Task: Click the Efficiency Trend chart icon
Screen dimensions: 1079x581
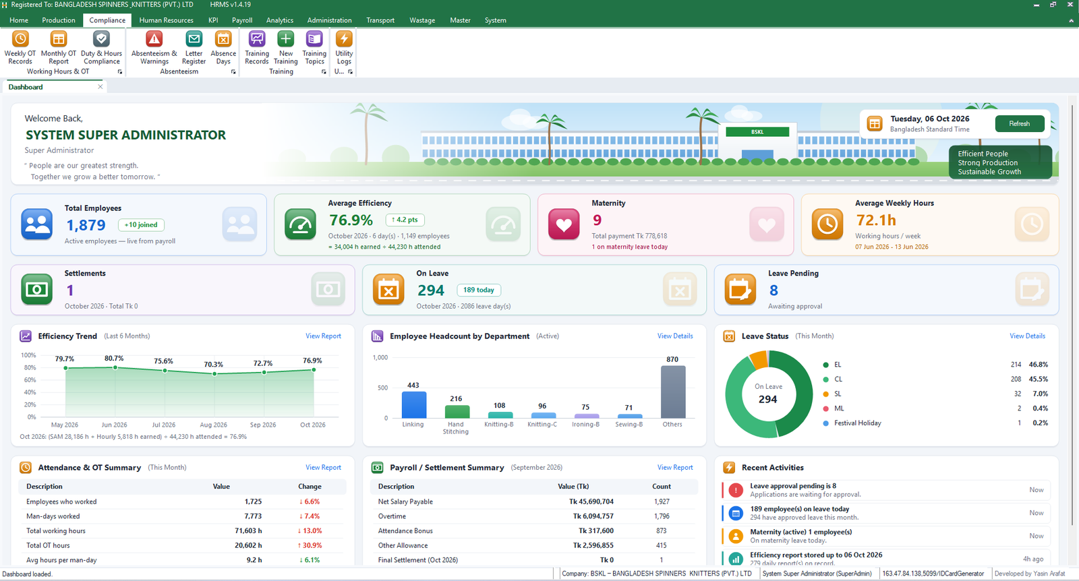Action: tap(26, 336)
